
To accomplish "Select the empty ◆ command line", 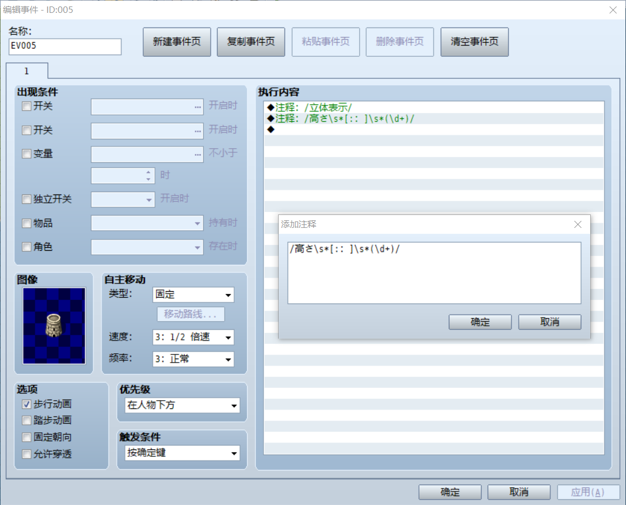I will coord(434,129).
